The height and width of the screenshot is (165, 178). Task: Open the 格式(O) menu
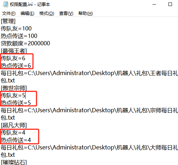coord(47,13)
